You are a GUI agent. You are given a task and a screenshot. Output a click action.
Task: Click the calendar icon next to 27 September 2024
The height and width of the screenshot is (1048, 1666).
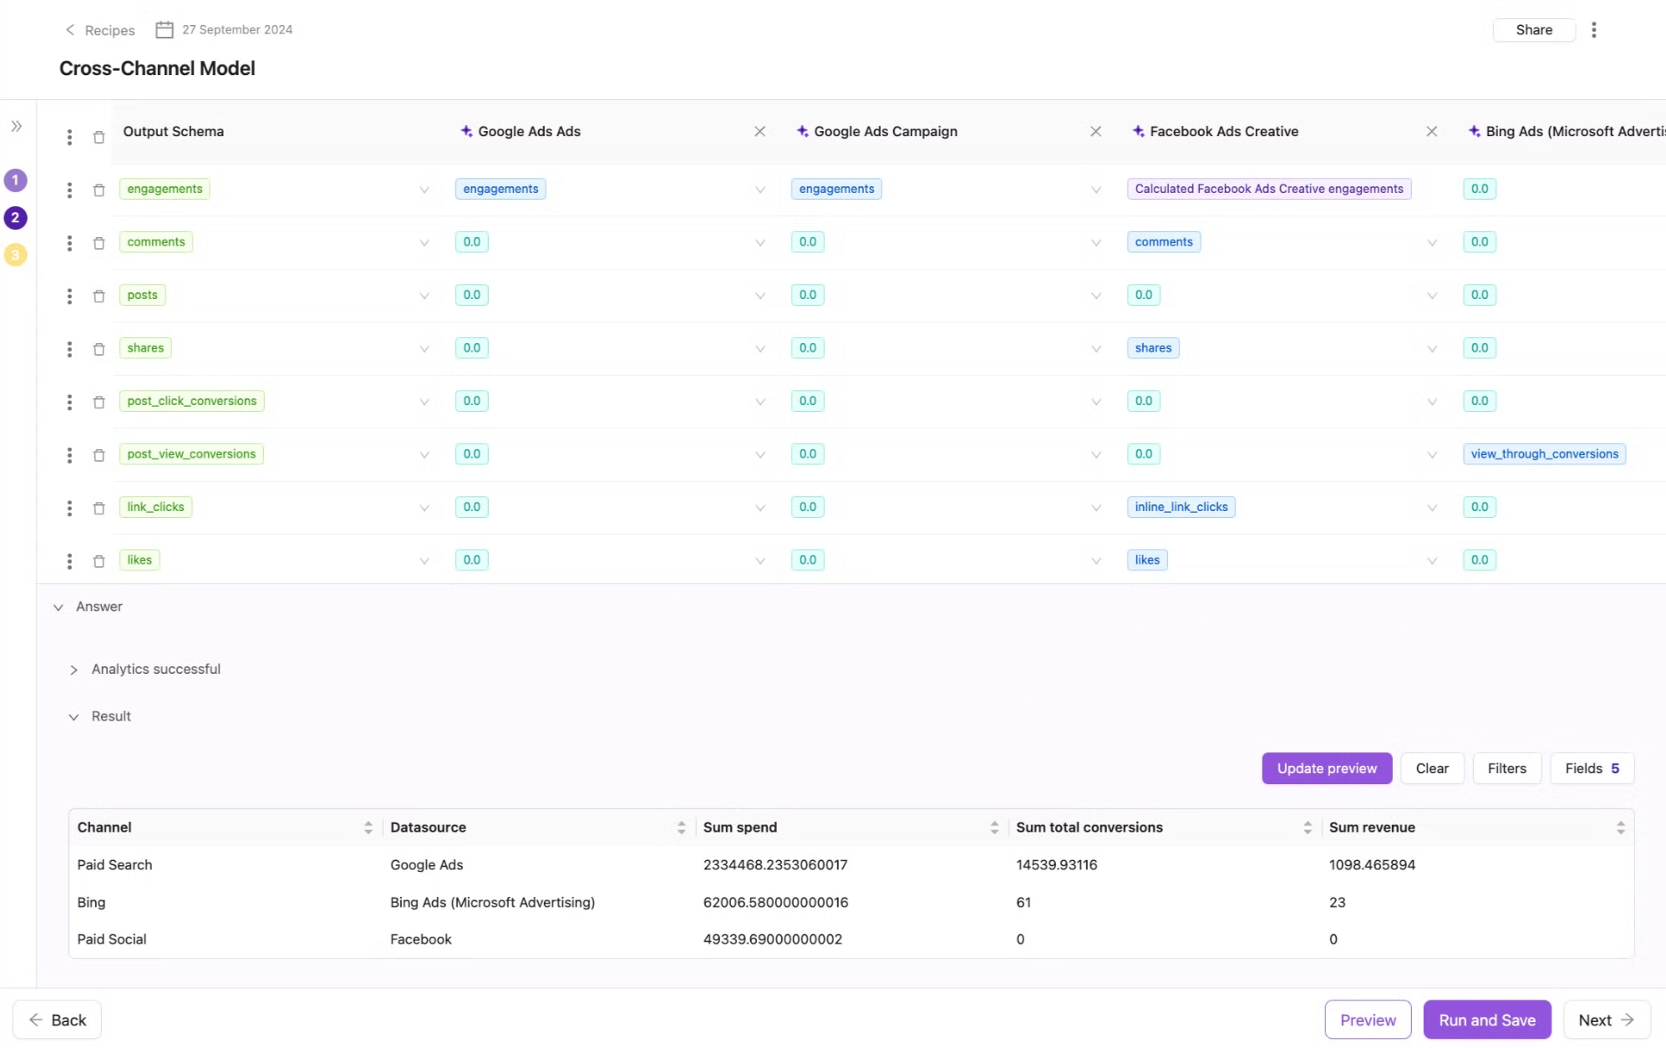click(x=165, y=30)
